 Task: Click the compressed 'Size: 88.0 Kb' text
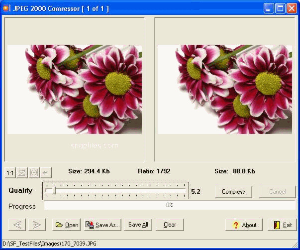click(235, 171)
